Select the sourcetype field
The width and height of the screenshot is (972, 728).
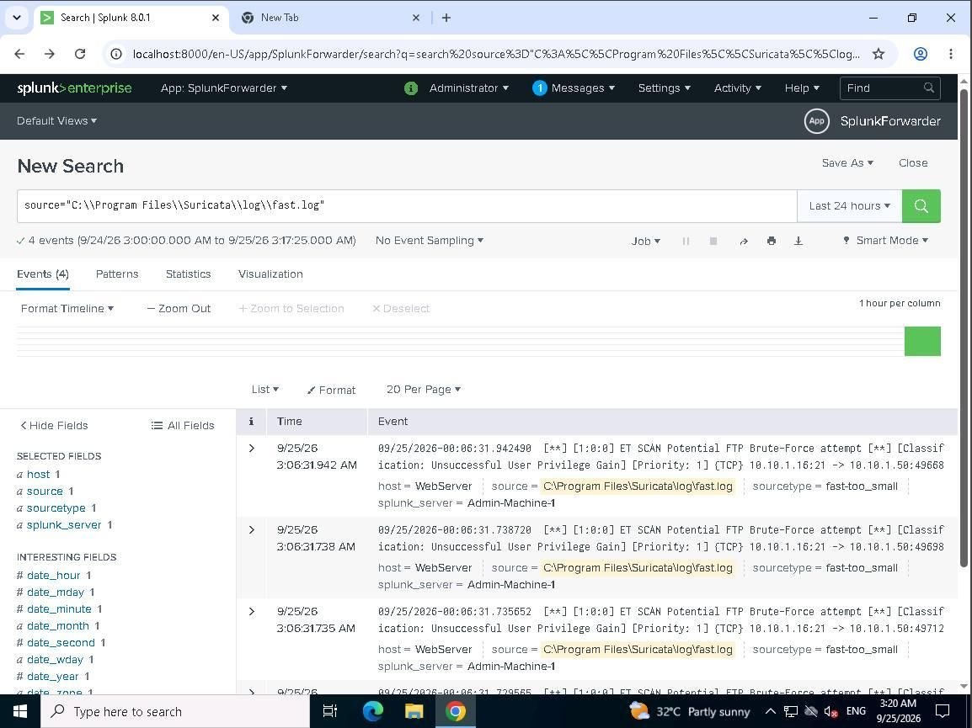point(56,507)
